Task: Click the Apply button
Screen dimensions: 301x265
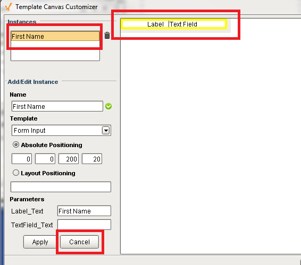Action: click(40, 242)
